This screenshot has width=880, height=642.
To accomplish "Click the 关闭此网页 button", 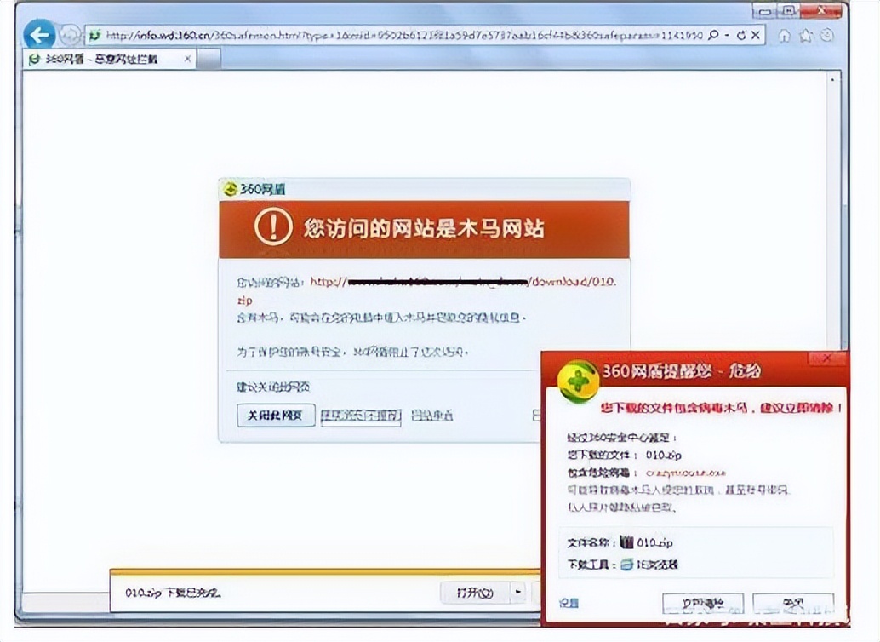I will click(274, 416).
